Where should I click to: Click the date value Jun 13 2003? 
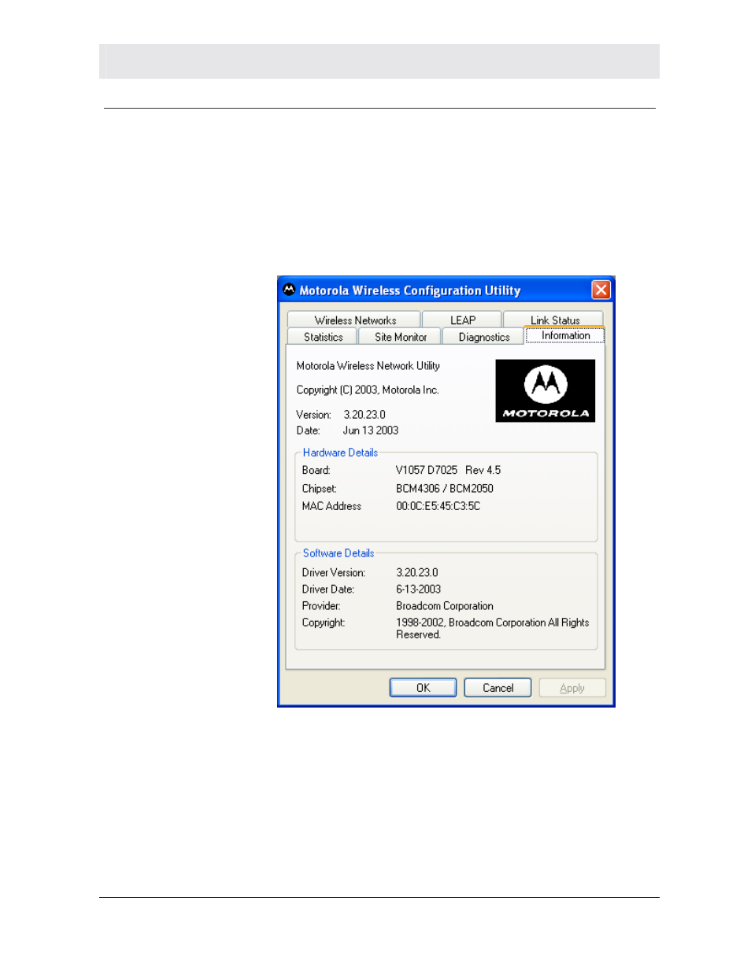click(371, 431)
